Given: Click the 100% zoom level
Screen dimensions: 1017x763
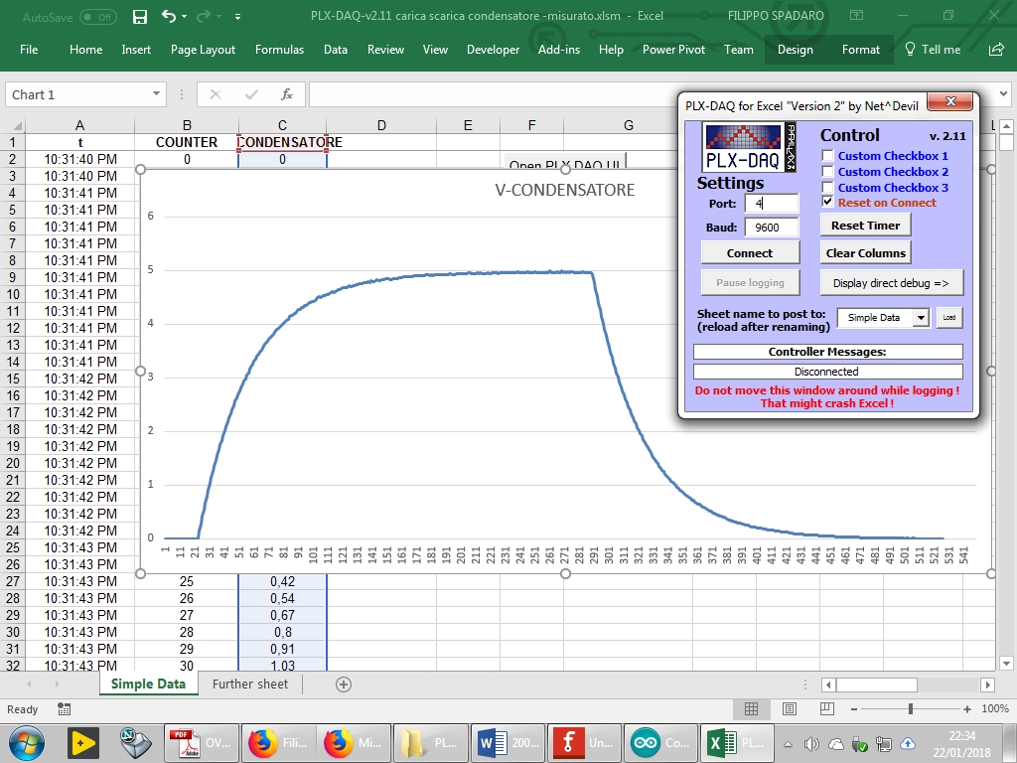Looking at the screenshot, I should click(994, 709).
